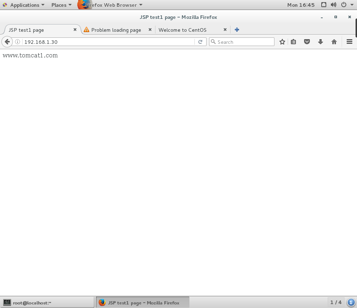The image size is (357, 308).
Task: Close the Firefox window
Action: tap(349, 17)
